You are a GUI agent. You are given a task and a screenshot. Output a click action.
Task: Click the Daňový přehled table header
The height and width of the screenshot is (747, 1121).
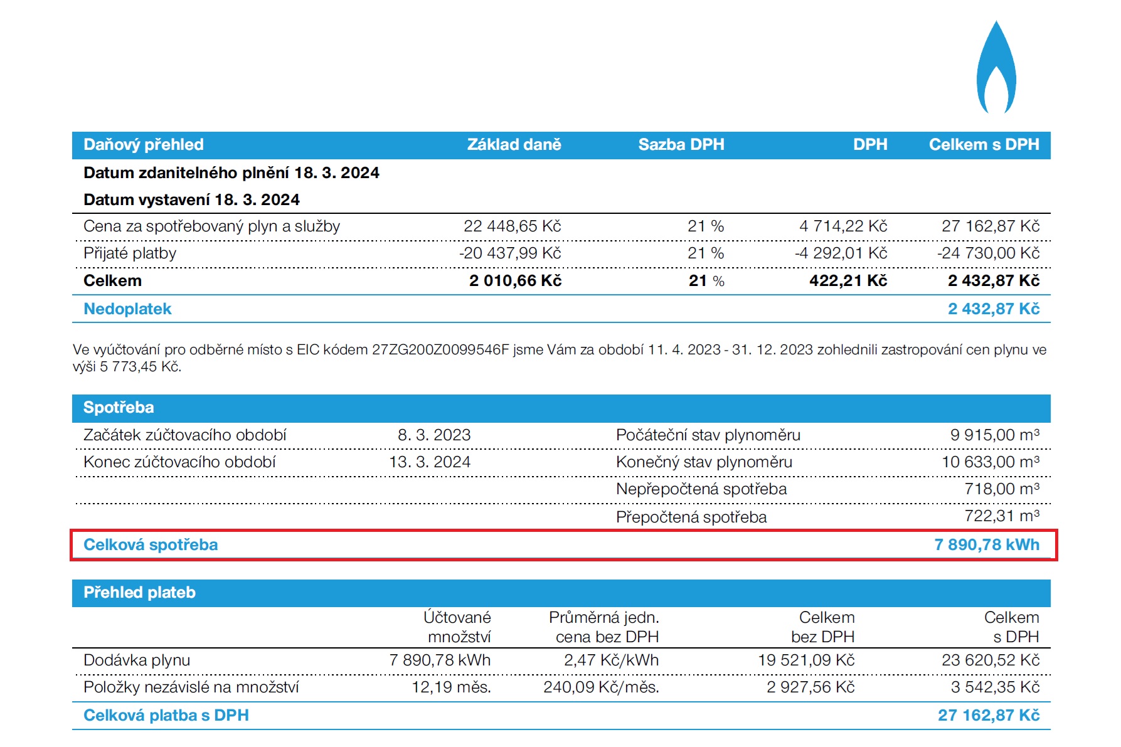[x=144, y=145]
